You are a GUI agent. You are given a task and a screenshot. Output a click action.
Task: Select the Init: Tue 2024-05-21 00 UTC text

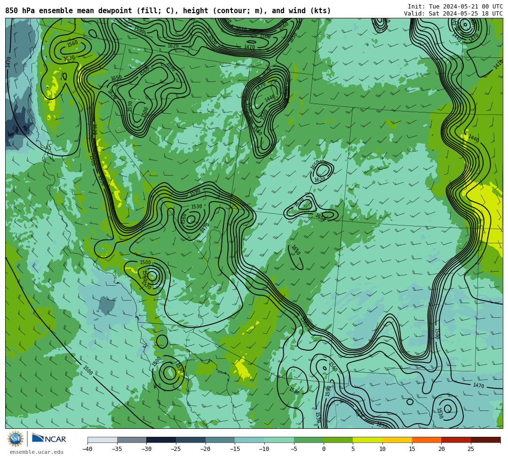click(455, 7)
